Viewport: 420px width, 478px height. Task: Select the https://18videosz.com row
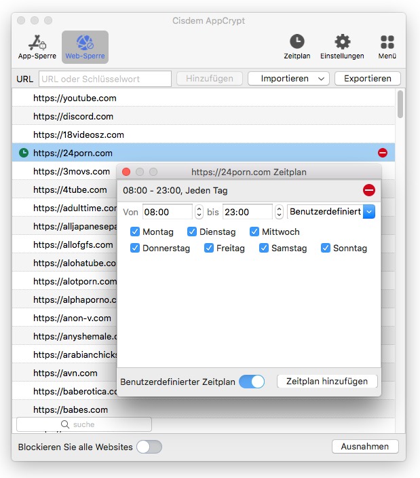tap(204, 134)
